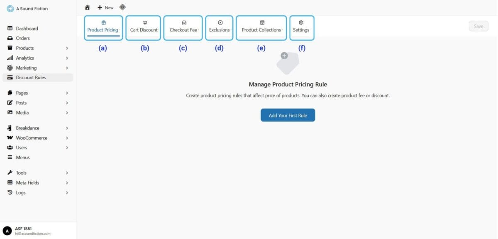This screenshot has height=239, width=498.
Task: Open Menus from the sidebar
Action: point(23,158)
